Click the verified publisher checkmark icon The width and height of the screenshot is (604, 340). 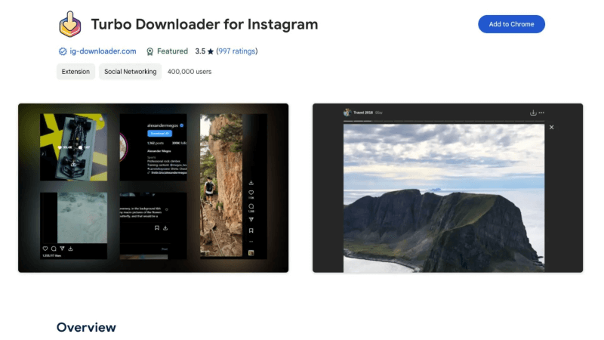click(63, 51)
